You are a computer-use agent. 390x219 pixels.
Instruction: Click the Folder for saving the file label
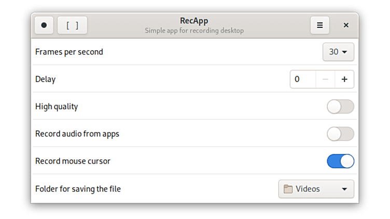(78, 189)
